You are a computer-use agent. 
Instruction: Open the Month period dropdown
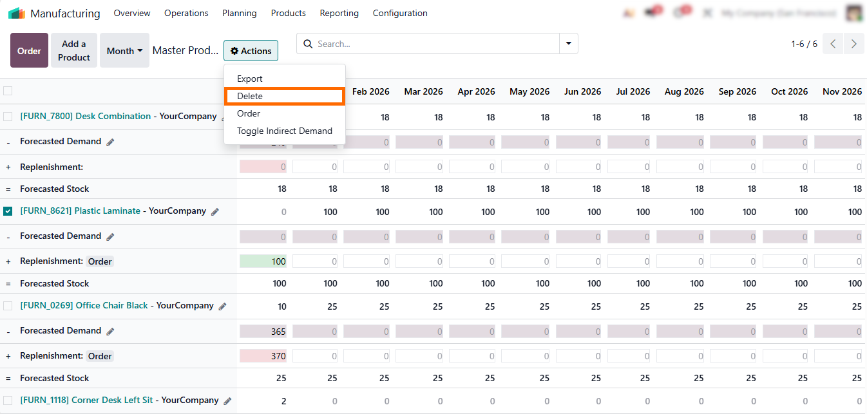124,51
